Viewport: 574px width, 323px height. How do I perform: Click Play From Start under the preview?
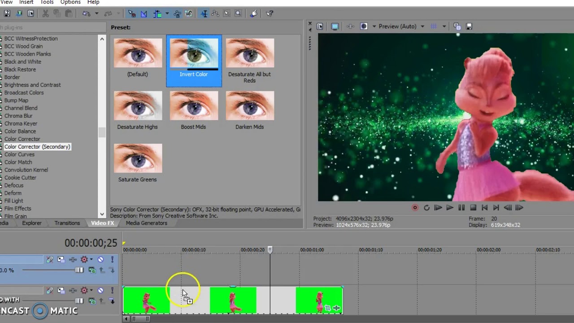pyautogui.click(x=438, y=208)
